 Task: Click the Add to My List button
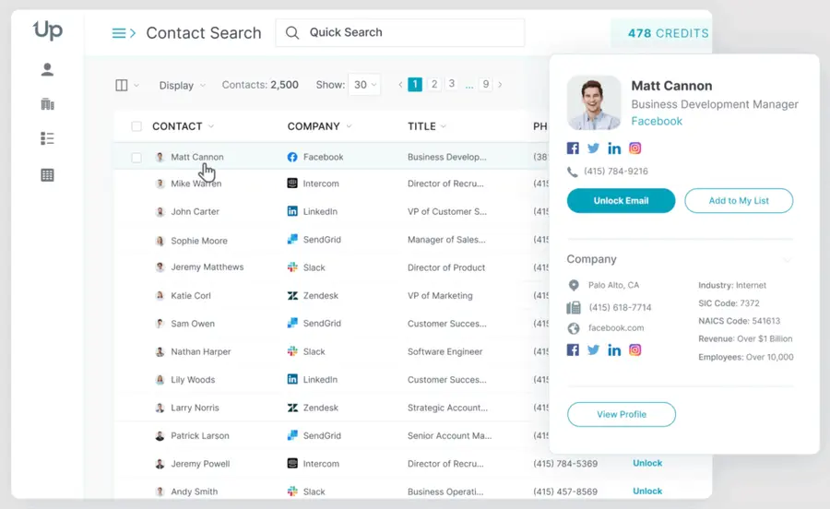pos(739,200)
